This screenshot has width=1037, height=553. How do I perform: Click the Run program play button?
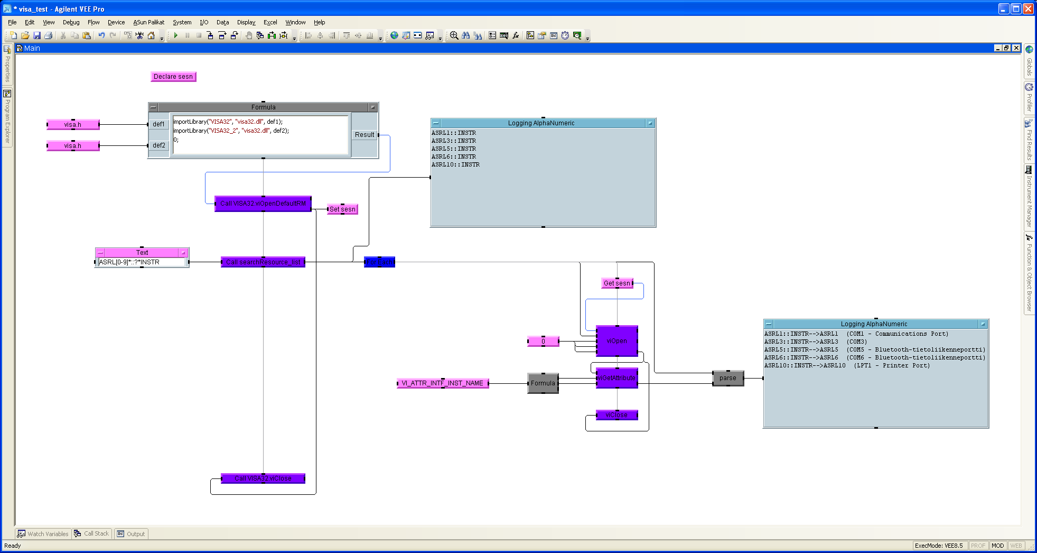click(x=175, y=35)
